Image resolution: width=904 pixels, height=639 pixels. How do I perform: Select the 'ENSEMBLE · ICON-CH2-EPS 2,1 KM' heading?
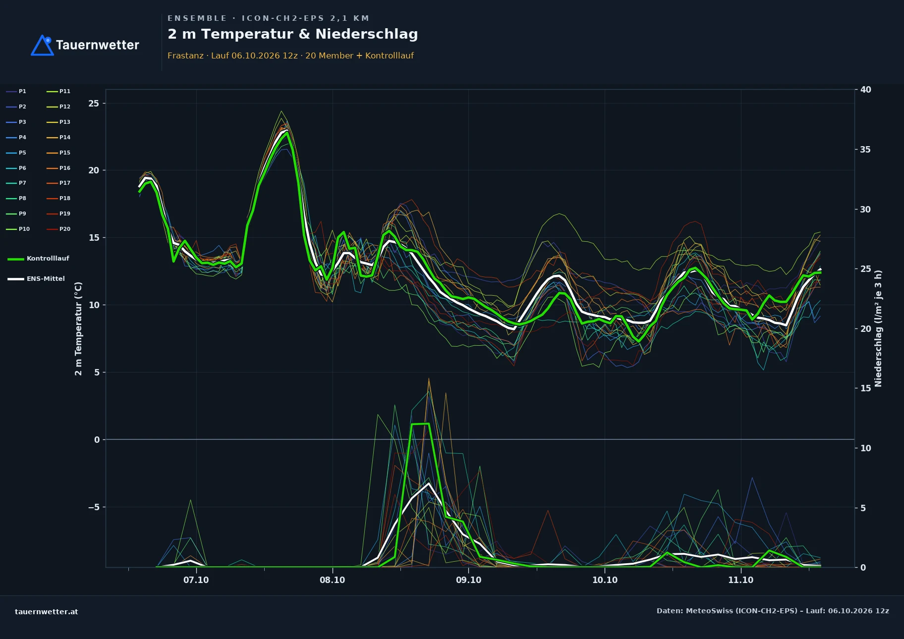[269, 18]
